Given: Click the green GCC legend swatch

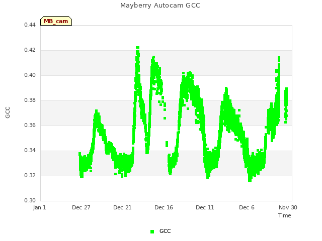Looking at the screenshot, I should tap(152, 231).
